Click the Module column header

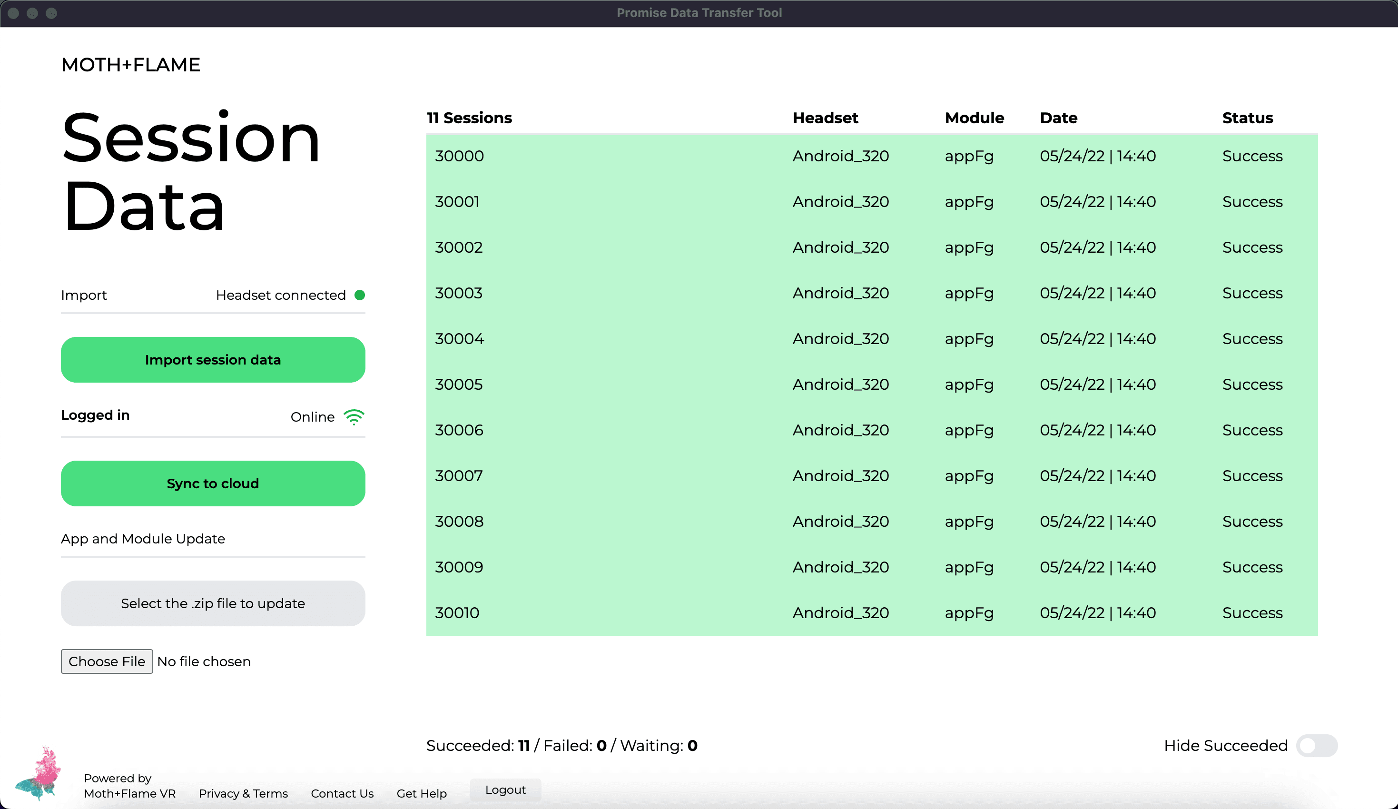coord(974,118)
